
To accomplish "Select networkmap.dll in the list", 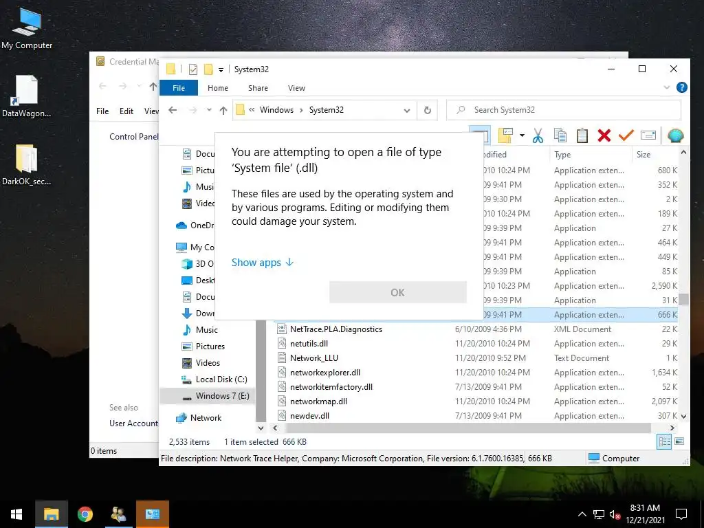I will [x=318, y=401].
